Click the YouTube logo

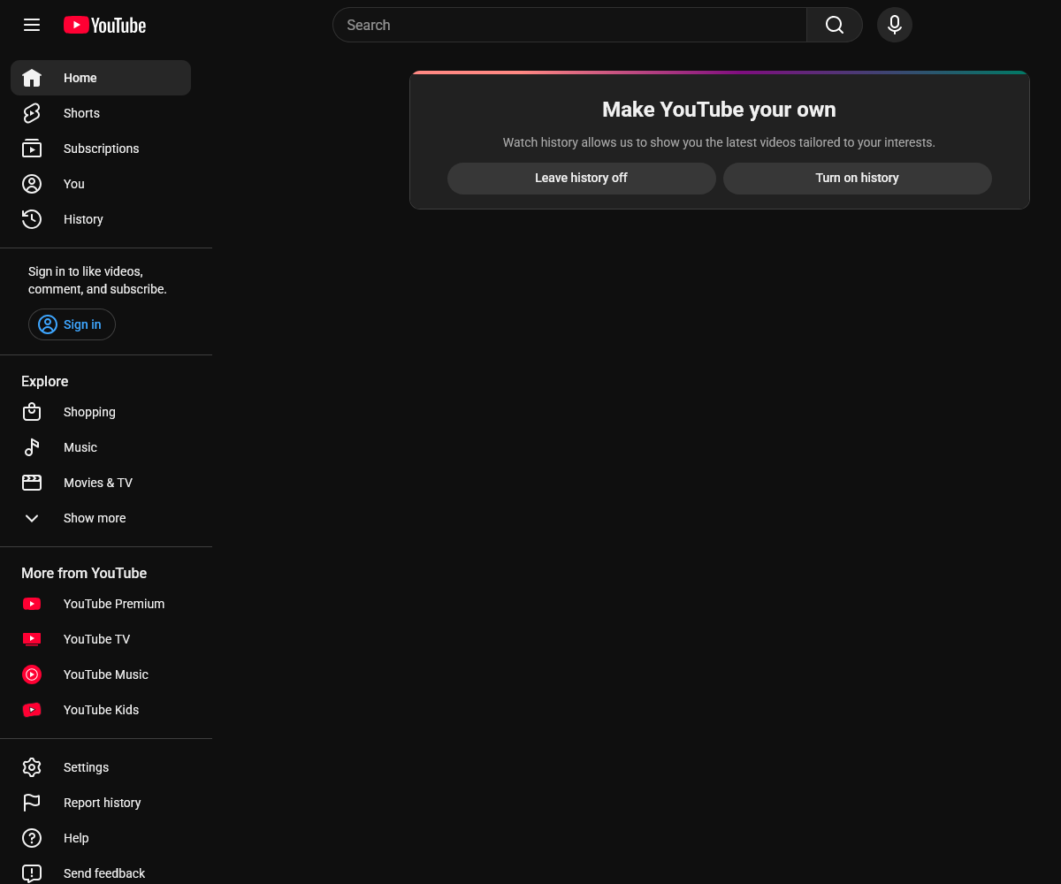(x=104, y=25)
